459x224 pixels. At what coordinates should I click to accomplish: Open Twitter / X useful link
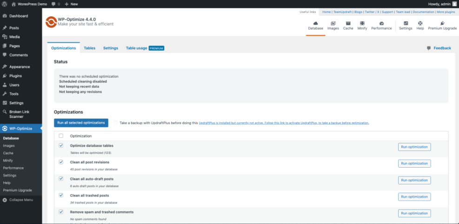tap(372, 12)
